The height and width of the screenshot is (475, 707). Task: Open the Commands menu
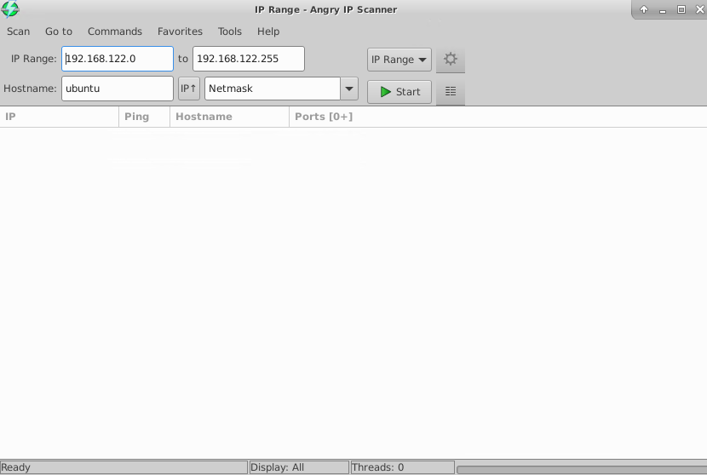pos(114,31)
